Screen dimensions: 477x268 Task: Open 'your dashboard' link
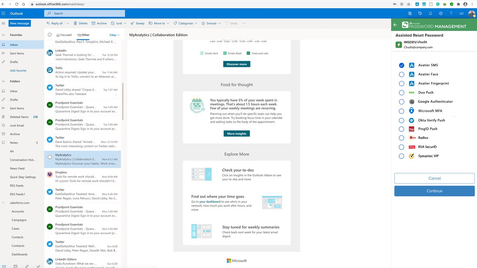[210, 202]
